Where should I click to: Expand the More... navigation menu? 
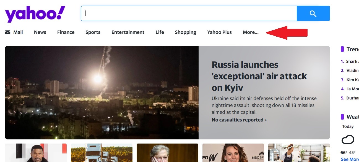250,32
